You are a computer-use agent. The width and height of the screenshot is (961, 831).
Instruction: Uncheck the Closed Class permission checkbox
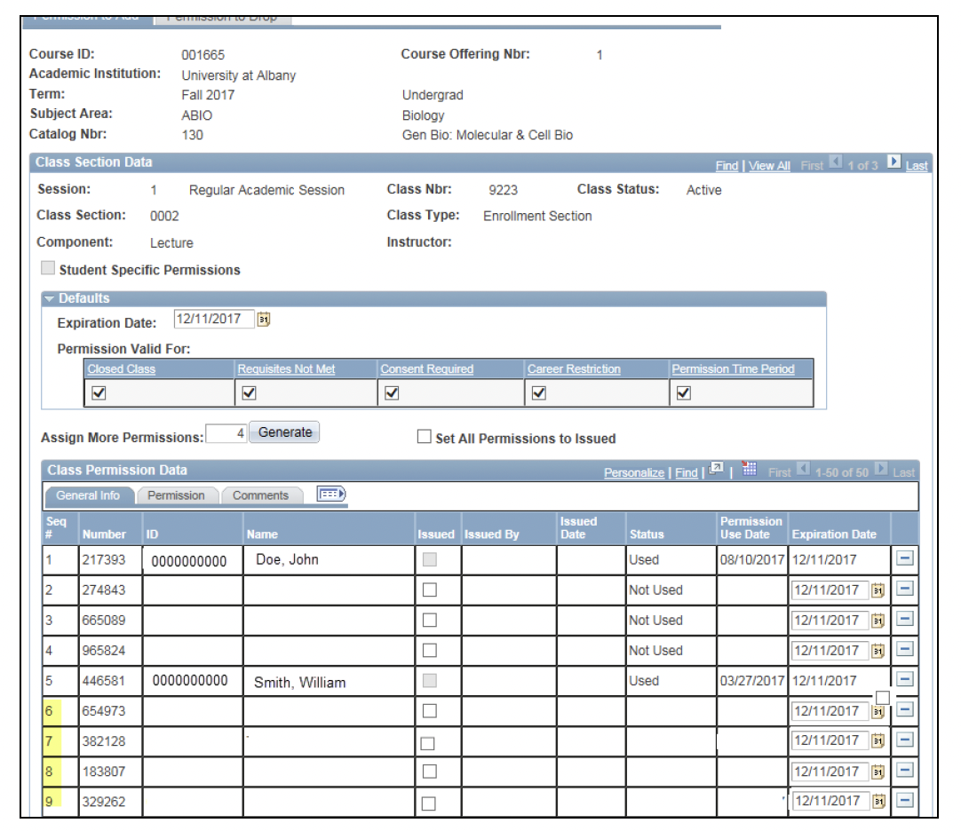99,393
